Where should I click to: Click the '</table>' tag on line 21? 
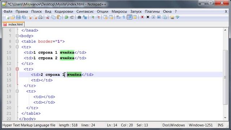coord(31,113)
